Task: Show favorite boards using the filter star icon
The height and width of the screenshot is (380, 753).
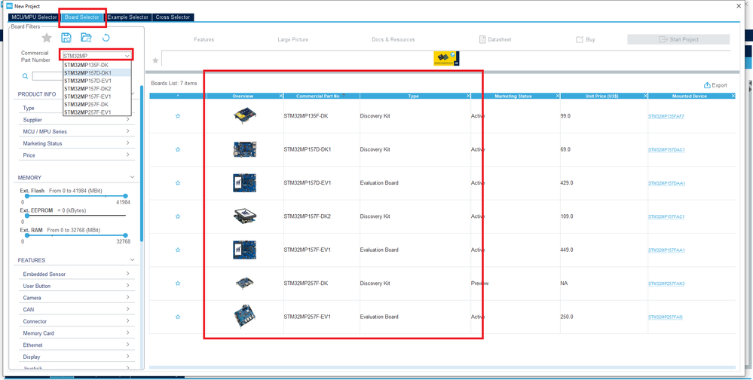Action: (47, 38)
